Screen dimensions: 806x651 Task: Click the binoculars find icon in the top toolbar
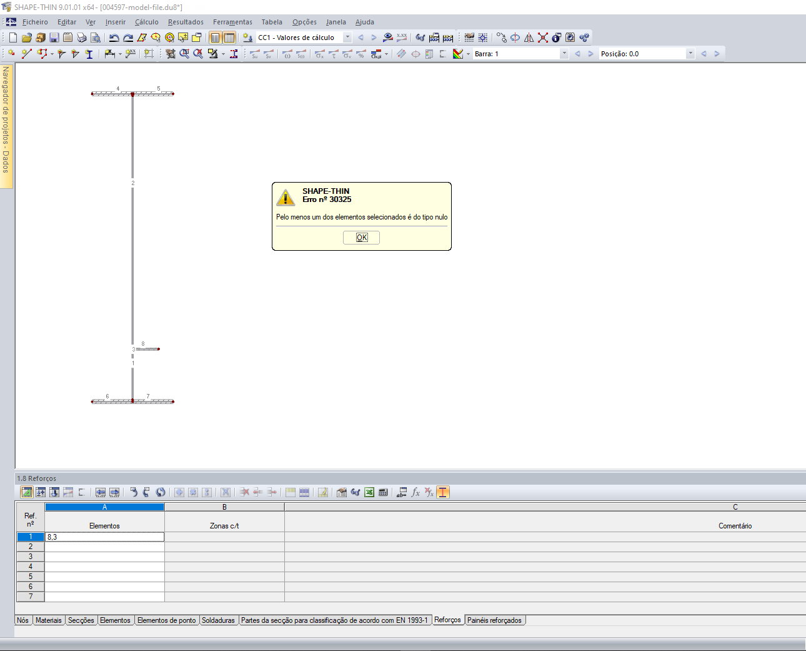tap(420, 38)
